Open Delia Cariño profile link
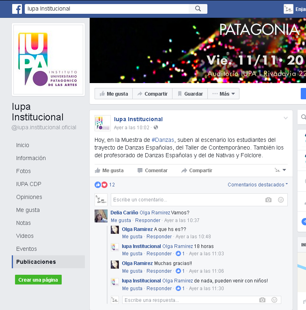306x310 pixels. pyautogui.click(x=124, y=213)
